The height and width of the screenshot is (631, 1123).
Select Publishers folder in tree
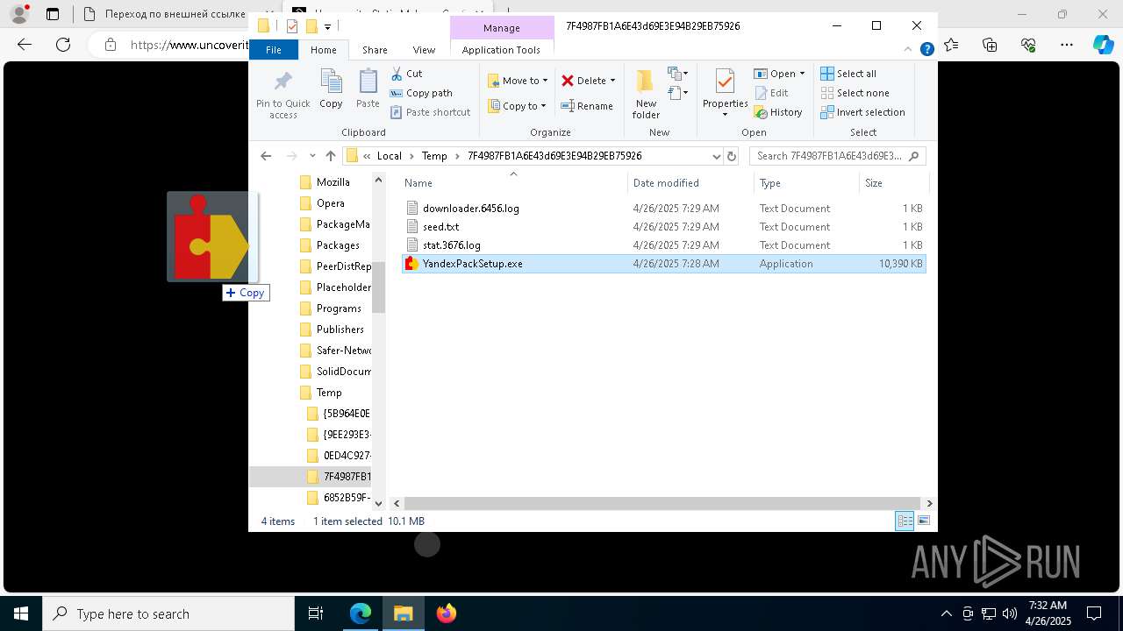tap(340, 330)
